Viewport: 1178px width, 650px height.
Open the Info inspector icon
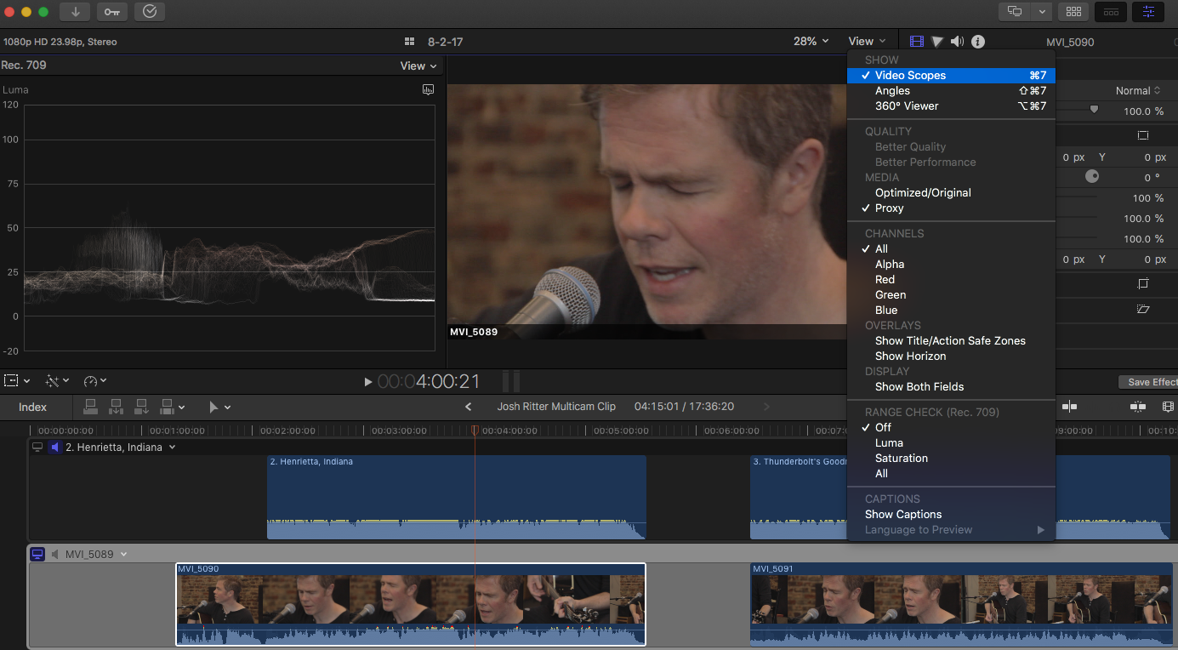(x=978, y=42)
